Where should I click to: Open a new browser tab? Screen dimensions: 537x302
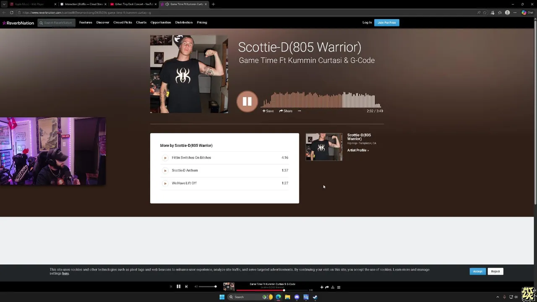(x=213, y=4)
